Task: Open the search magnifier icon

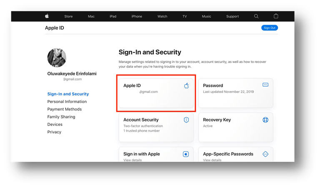Action: click(256, 16)
